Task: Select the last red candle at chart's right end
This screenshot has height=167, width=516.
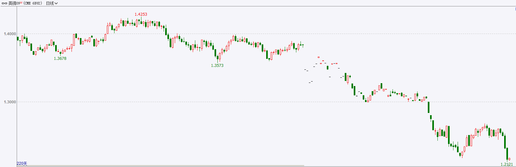Action: click(509, 159)
